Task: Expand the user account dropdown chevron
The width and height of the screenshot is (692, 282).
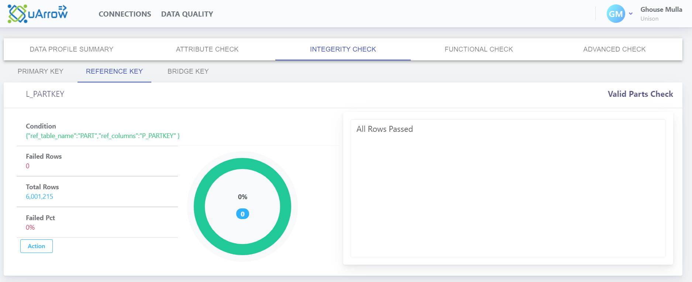Action: [x=631, y=14]
